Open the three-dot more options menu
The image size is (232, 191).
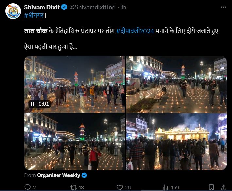click(x=224, y=7)
